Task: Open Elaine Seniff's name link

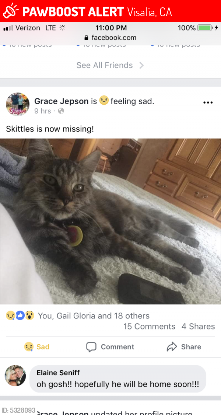Action: pyautogui.click(x=58, y=373)
